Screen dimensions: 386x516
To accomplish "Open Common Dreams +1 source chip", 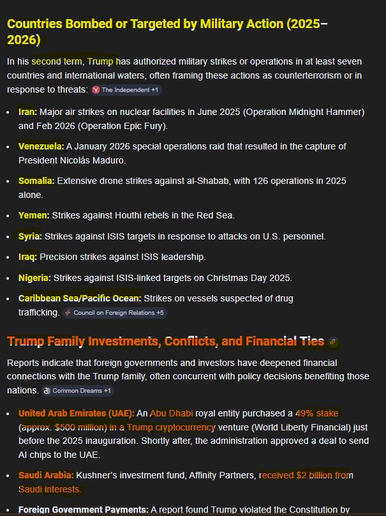I will click(x=78, y=391).
